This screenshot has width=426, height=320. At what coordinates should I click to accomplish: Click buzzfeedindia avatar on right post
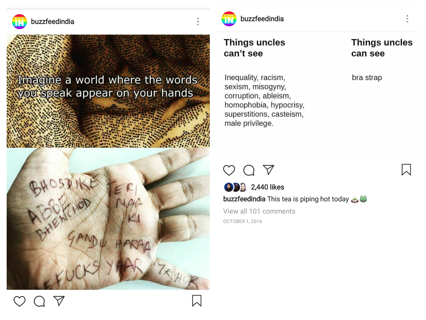(x=229, y=19)
